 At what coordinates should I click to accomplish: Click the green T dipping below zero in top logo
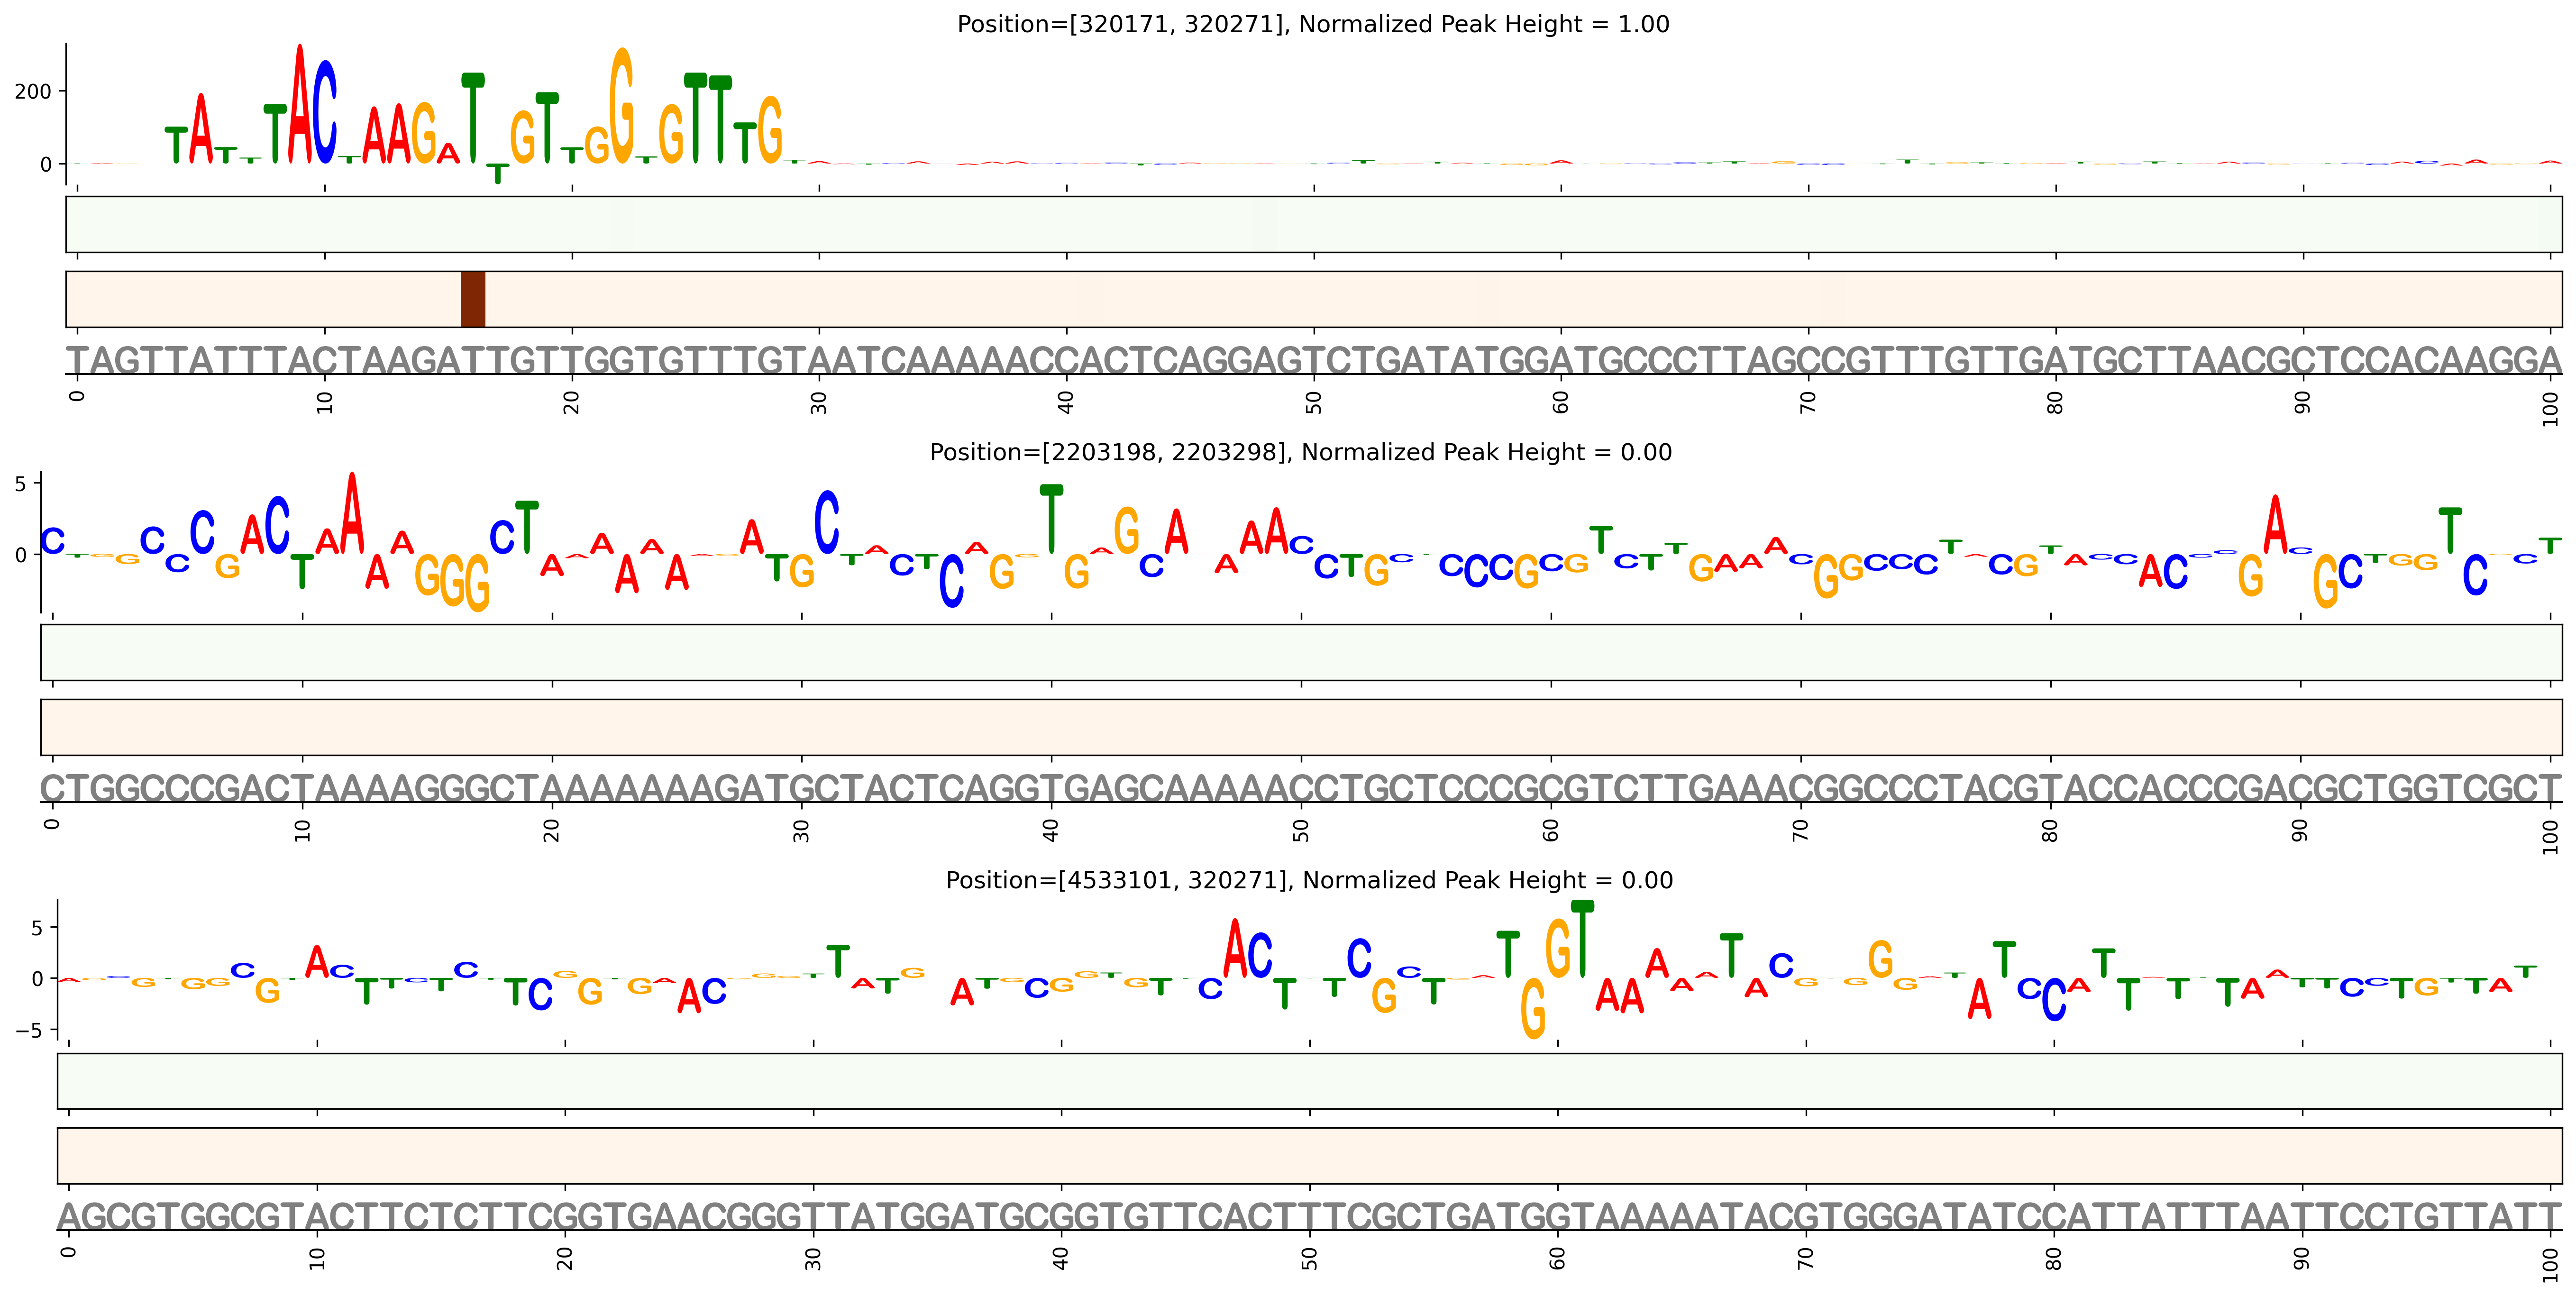click(x=498, y=174)
